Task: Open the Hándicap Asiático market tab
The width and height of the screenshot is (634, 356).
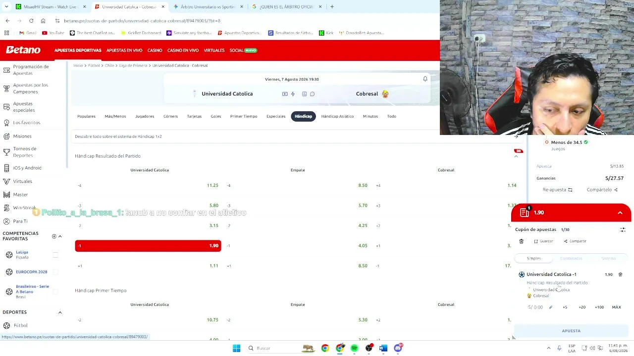Action: click(x=337, y=116)
